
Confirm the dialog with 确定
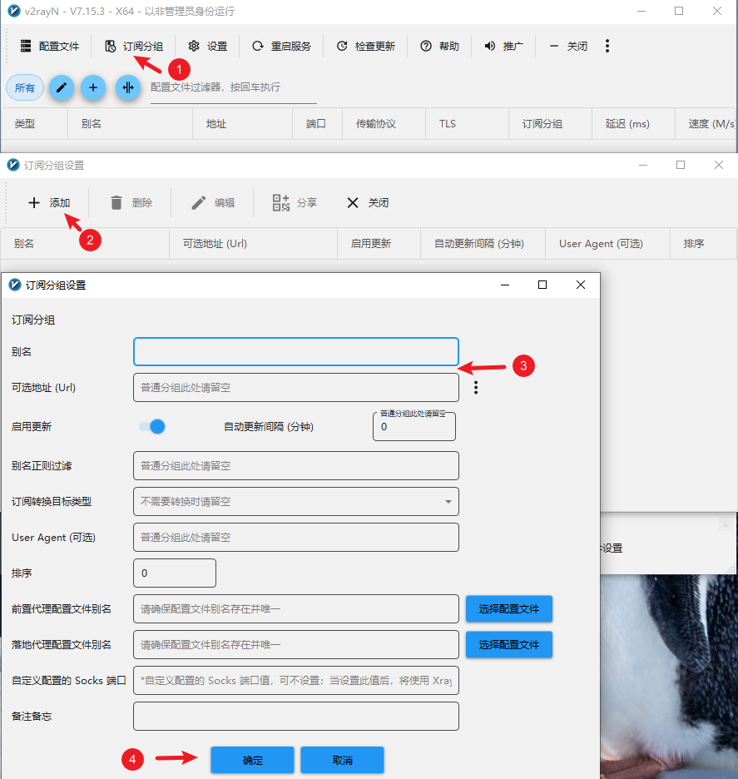coord(252,760)
